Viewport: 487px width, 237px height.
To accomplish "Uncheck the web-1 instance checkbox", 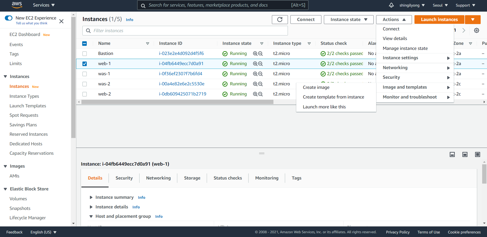I will click(84, 64).
